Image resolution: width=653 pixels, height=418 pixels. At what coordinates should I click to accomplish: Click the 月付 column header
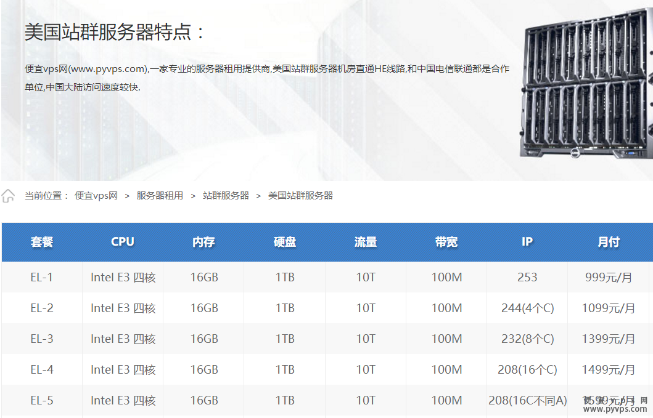coord(609,242)
